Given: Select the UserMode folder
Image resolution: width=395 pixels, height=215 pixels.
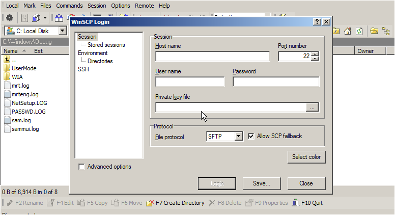Looking at the screenshot, I should coord(20,68).
